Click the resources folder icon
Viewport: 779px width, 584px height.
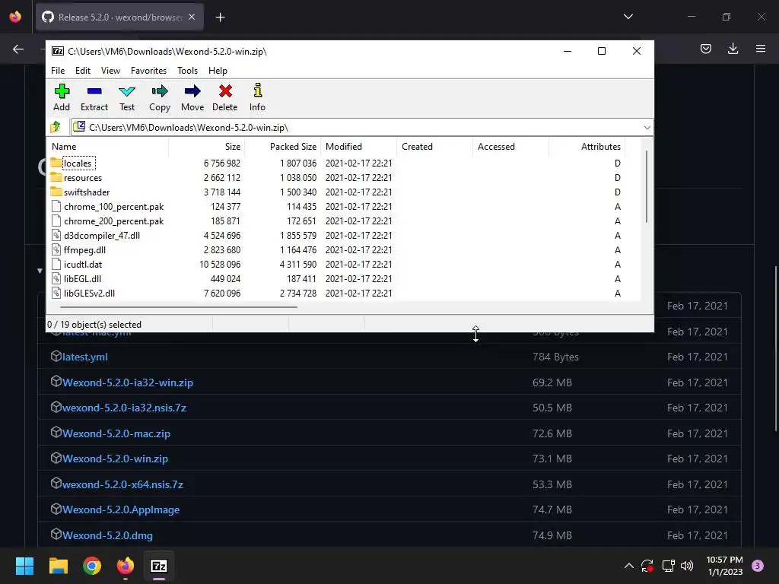point(56,177)
